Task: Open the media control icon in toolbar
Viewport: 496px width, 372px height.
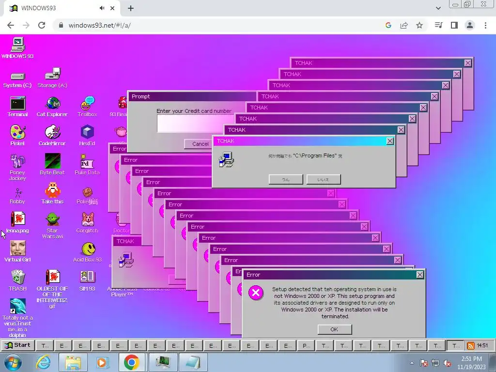Action: 438,25
